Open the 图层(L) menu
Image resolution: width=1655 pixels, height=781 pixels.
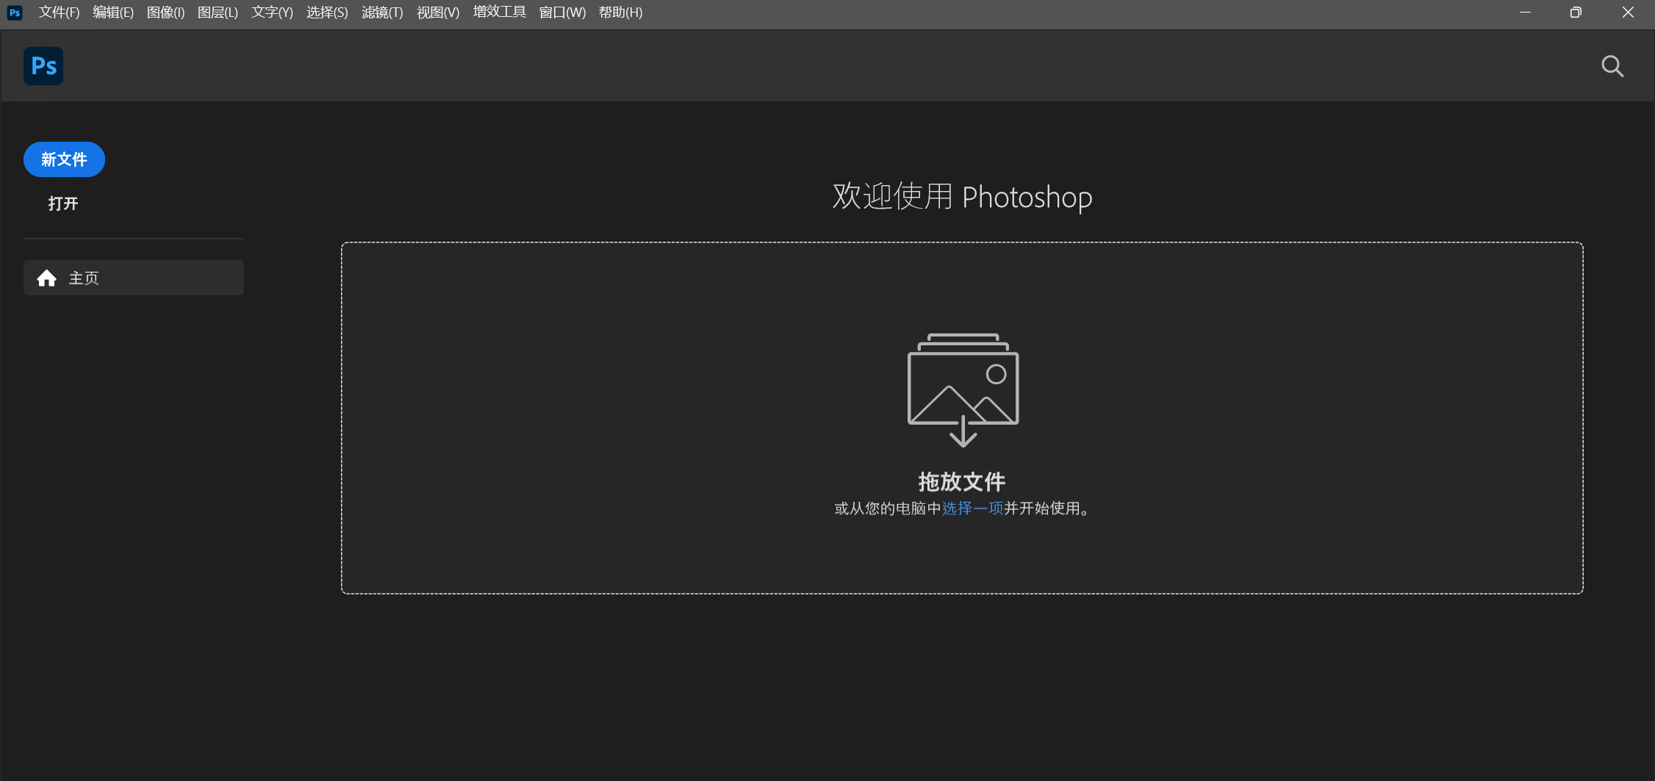(x=218, y=12)
